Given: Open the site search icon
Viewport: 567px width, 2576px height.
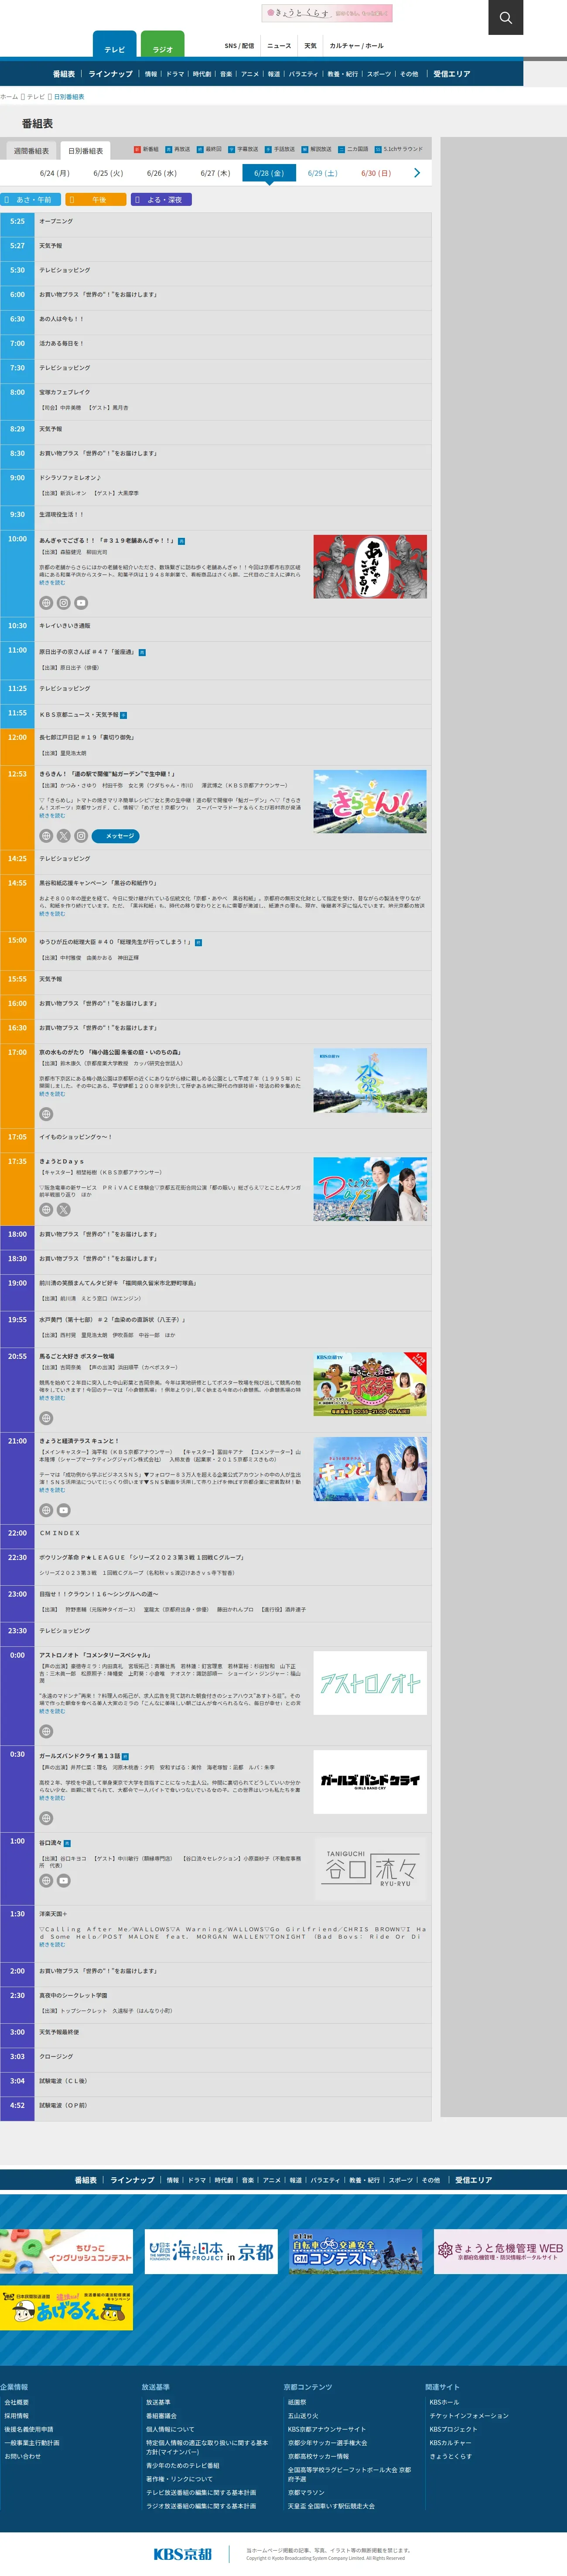Looking at the screenshot, I should pos(505,17).
